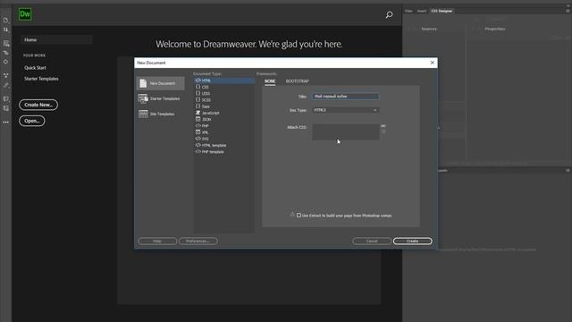
Task: Select Sass document type
Action: pos(224,106)
